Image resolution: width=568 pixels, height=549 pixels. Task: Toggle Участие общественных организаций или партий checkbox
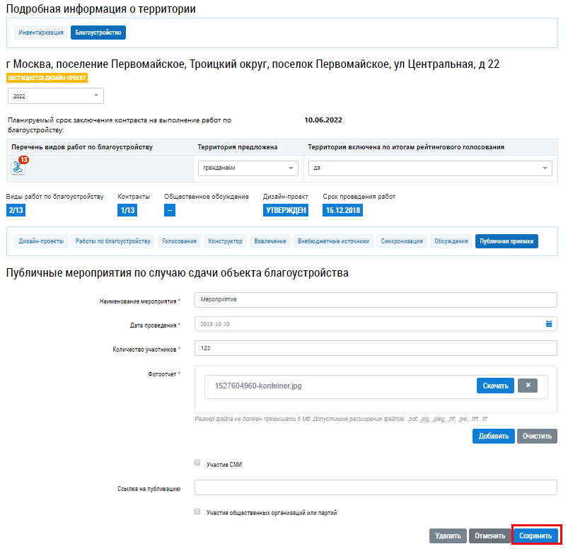(197, 512)
